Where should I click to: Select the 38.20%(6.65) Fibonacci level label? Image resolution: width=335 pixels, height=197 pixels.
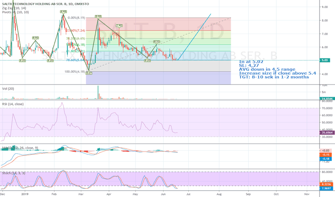[75, 38]
